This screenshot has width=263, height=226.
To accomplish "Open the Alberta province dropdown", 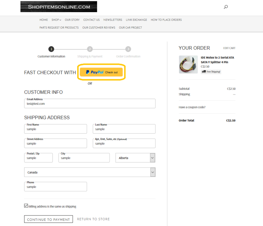I will (x=135, y=158).
